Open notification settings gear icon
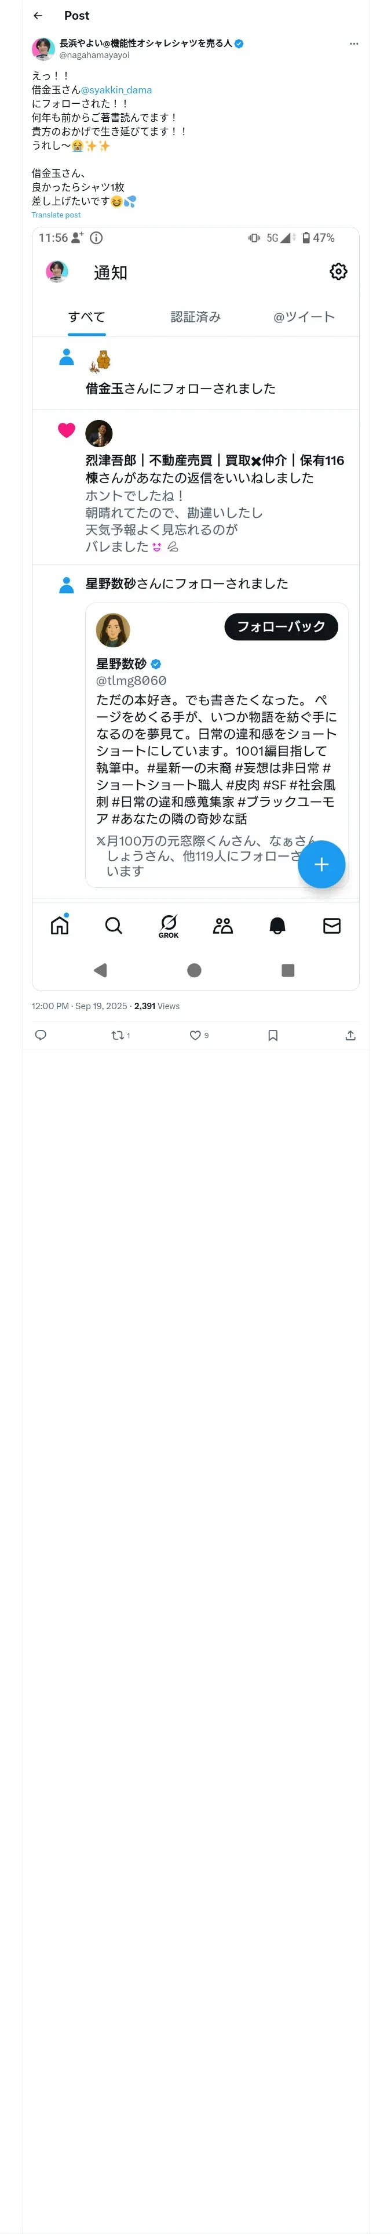This screenshot has width=391, height=2234. click(338, 271)
